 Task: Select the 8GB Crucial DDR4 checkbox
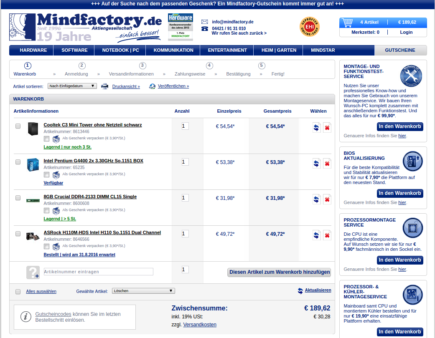click(x=18, y=198)
